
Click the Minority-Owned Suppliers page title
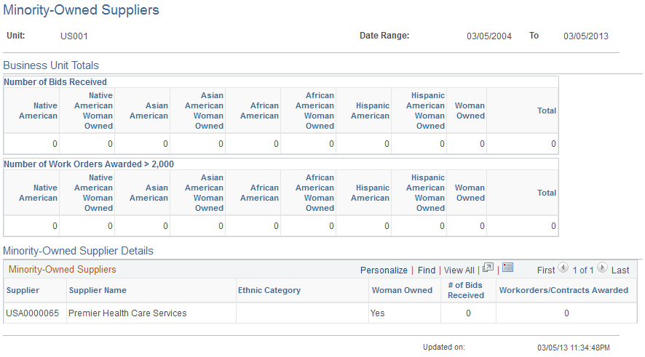[81, 10]
